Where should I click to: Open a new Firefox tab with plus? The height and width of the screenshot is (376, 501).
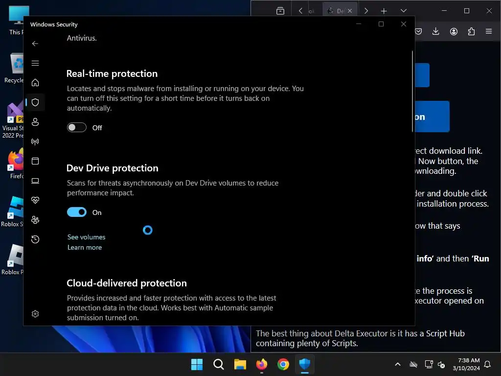pyautogui.click(x=384, y=11)
